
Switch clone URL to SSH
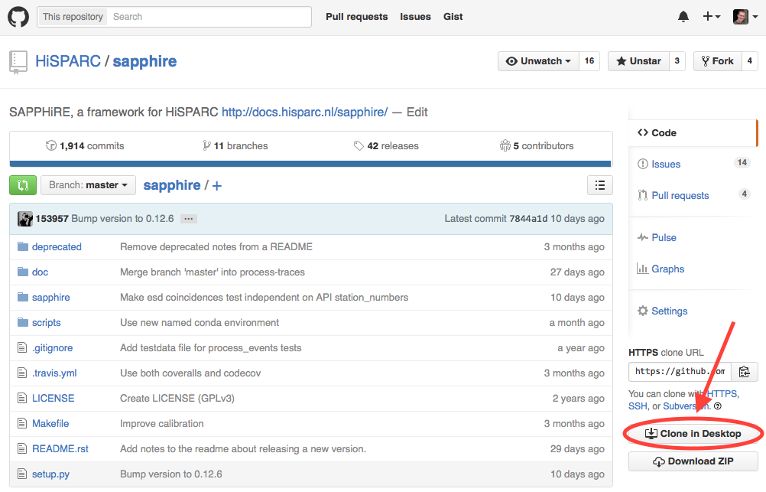(638, 406)
